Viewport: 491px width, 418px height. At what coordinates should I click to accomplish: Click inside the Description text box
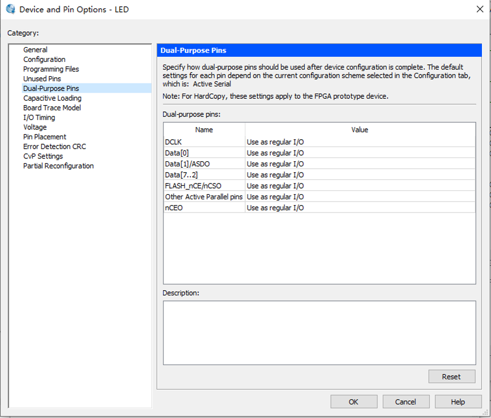coord(319,332)
